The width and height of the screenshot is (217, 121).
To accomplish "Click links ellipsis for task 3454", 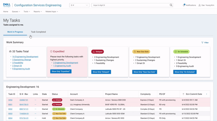I will [35, 100].
